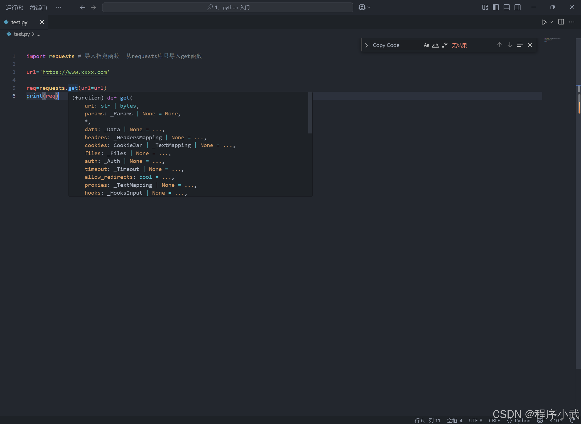Toggle the secondary side bar layout icon
This screenshot has height=424, width=581.
pyautogui.click(x=517, y=7)
